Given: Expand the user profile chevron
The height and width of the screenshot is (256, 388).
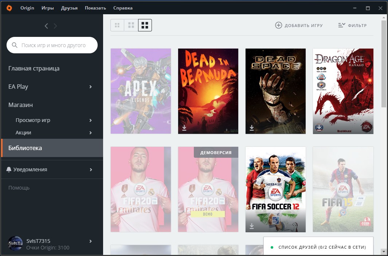Looking at the screenshot, I should click(91, 241).
